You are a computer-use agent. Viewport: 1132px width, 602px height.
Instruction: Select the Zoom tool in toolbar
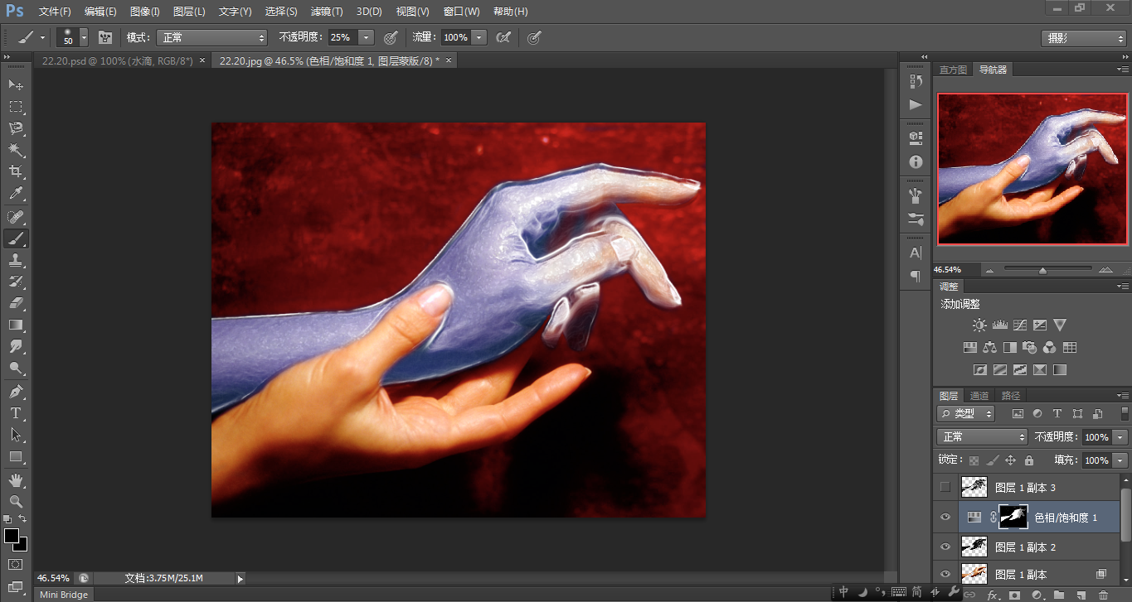16,502
